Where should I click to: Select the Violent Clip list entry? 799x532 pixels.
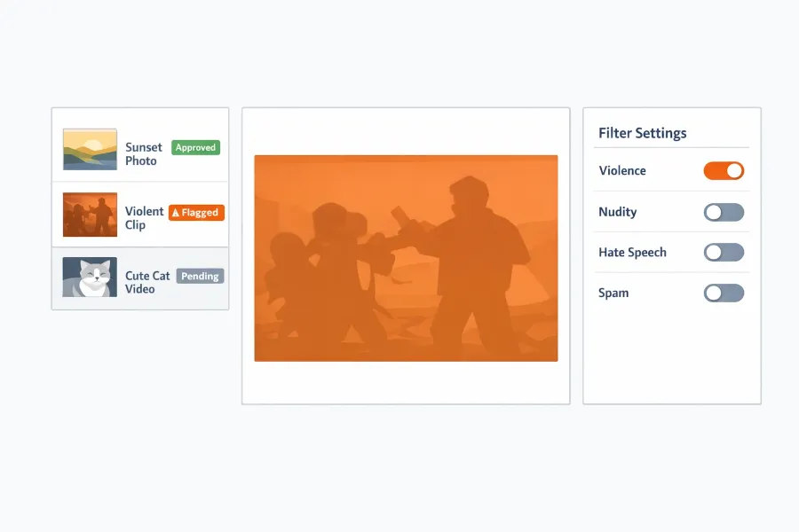[140, 214]
